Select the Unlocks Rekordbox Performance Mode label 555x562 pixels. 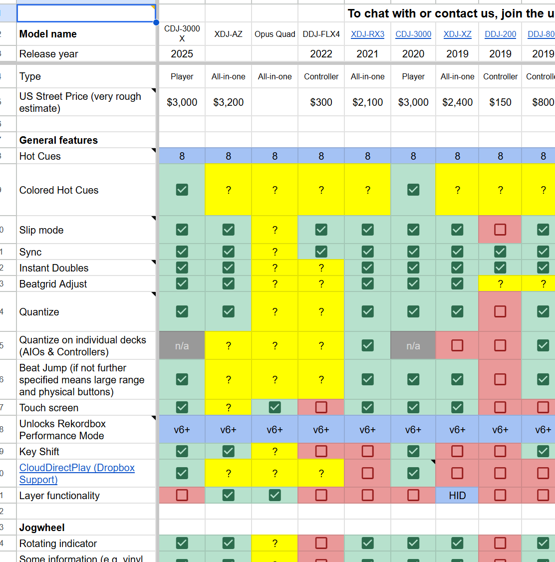coord(86,429)
